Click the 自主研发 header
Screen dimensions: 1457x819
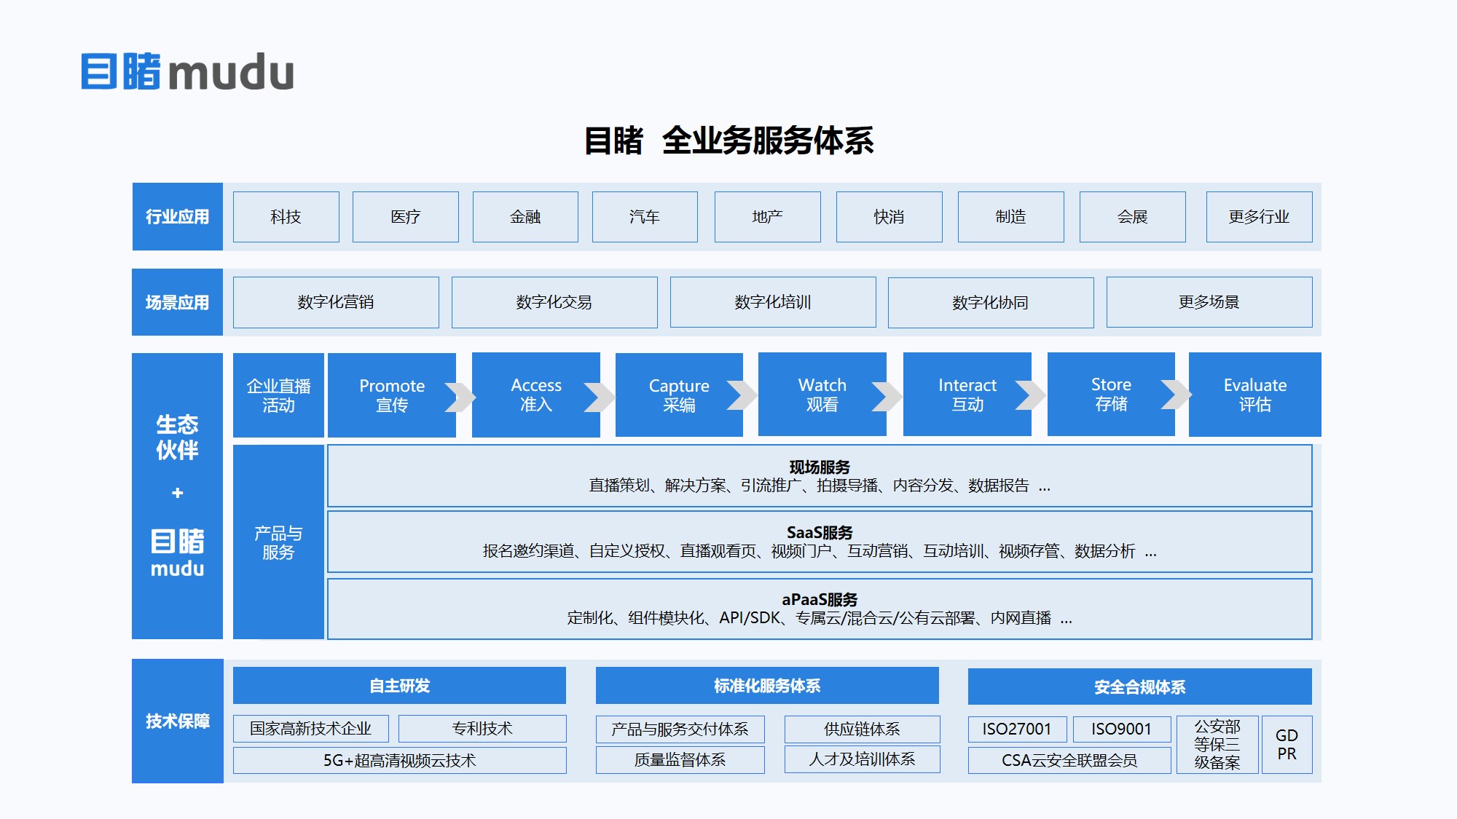pyautogui.click(x=399, y=686)
